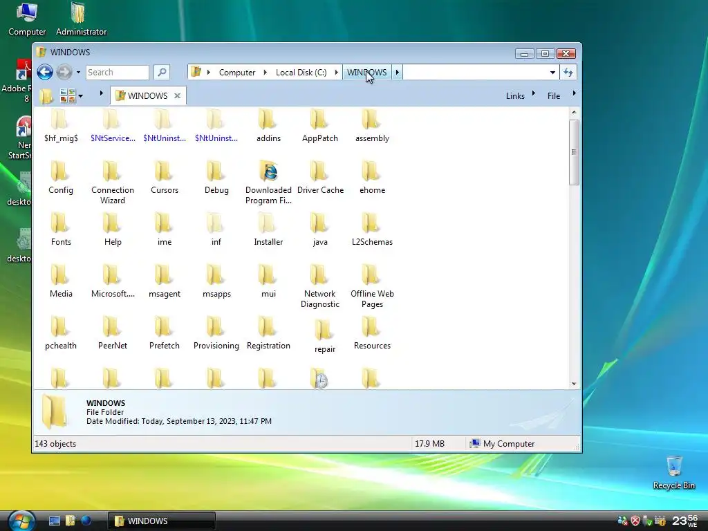708x531 pixels.
Task: Select the Driver Cache folder
Action: tap(320, 178)
